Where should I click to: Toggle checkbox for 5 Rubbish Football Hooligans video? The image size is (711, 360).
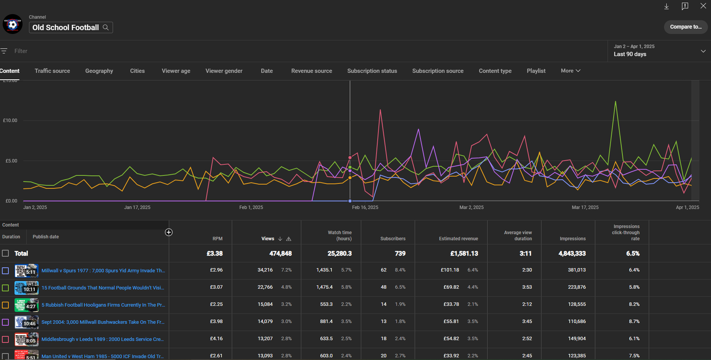[x=5, y=305]
